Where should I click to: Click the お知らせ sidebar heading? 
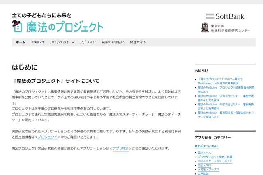[x=201, y=71]
